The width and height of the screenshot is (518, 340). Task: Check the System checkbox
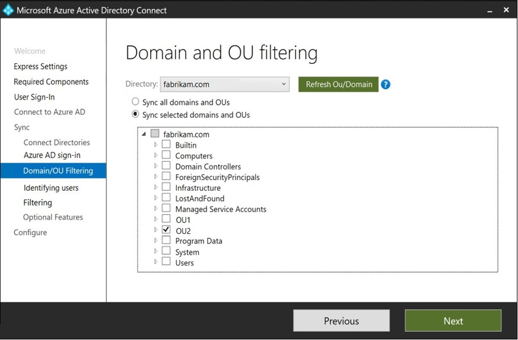[x=166, y=251]
